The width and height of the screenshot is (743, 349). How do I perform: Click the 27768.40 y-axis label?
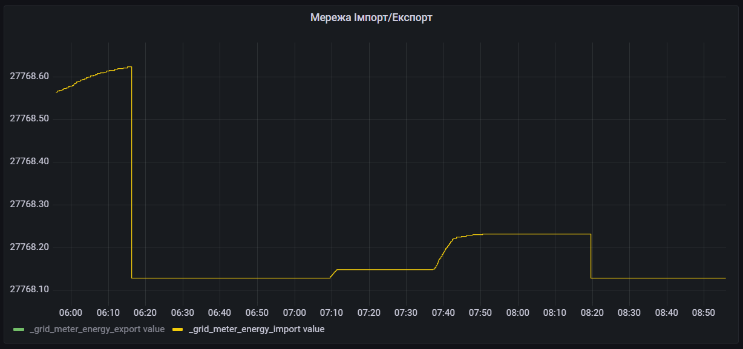[x=30, y=162]
